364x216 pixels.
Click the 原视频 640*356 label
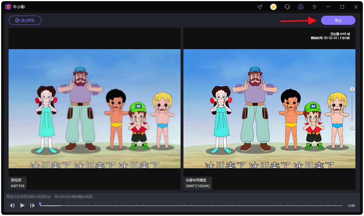(x=18, y=183)
